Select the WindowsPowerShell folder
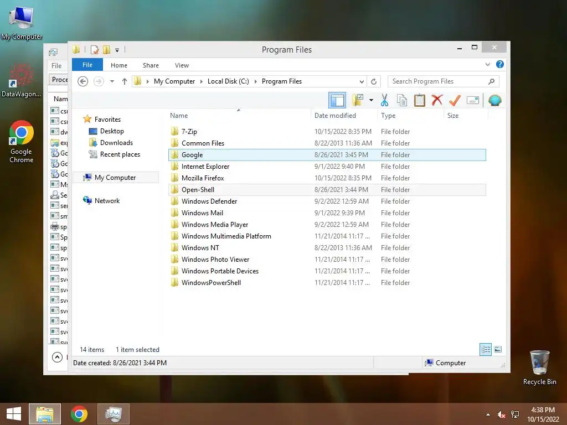Screen dimensions: 567x425 [211, 283]
